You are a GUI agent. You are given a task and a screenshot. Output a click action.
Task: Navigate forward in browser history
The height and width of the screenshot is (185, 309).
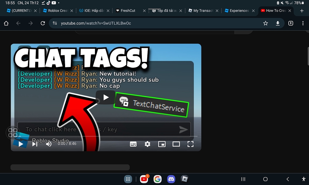tap(30, 23)
